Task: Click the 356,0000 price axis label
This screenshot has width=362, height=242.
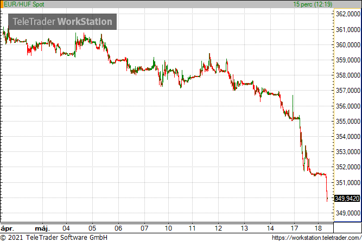Action: click(348, 106)
